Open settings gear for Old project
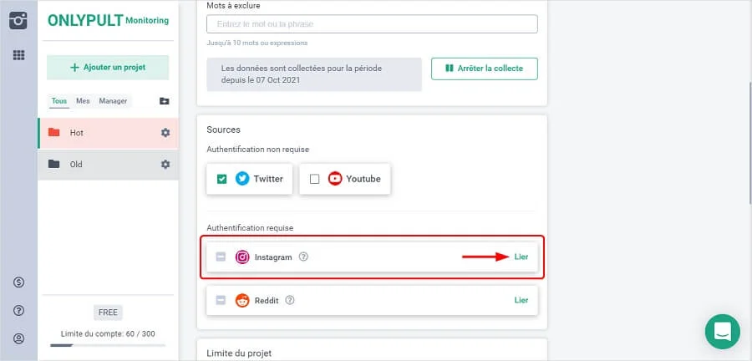 (165, 165)
